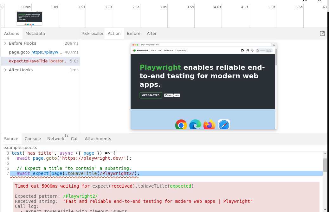
Task: Open the Source tab
Action: (11, 139)
